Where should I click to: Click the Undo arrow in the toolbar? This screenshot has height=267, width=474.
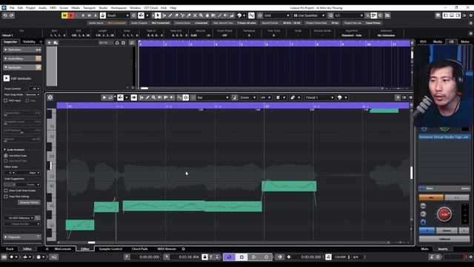click(x=5, y=16)
